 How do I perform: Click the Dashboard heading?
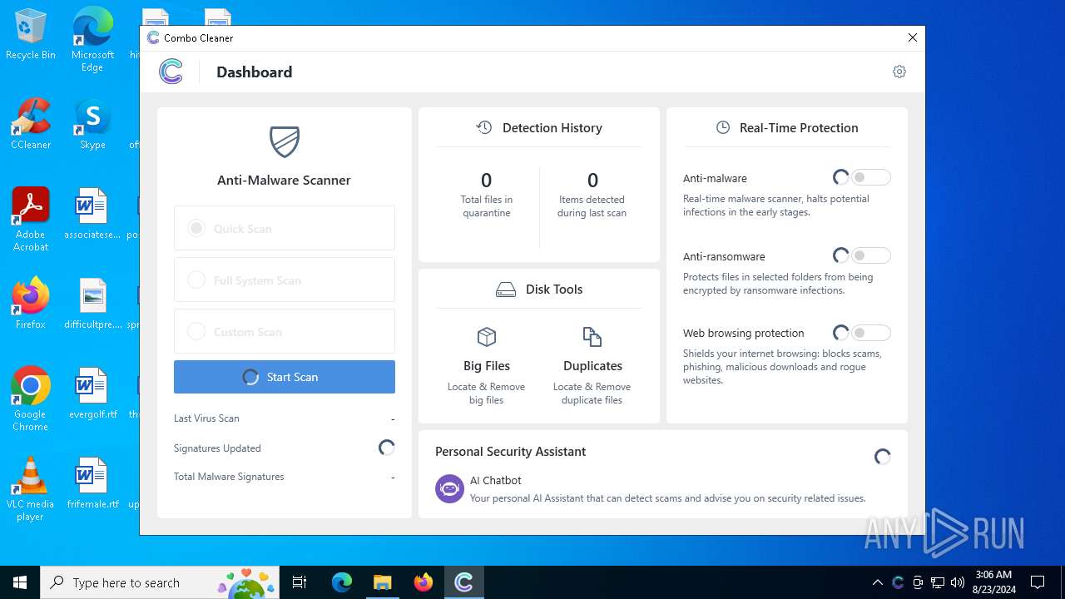click(254, 72)
